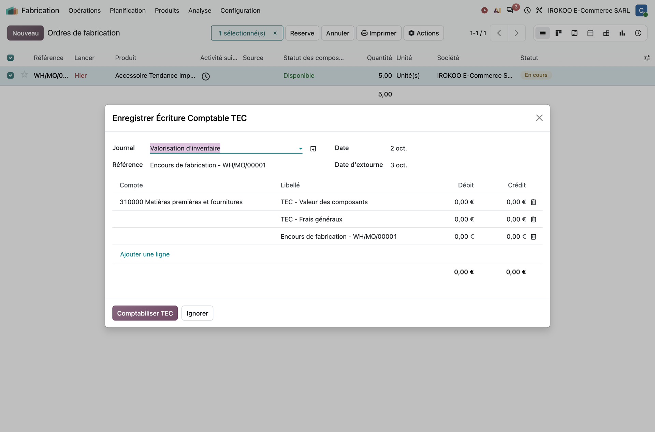Open the Produits menu

coord(167,11)
